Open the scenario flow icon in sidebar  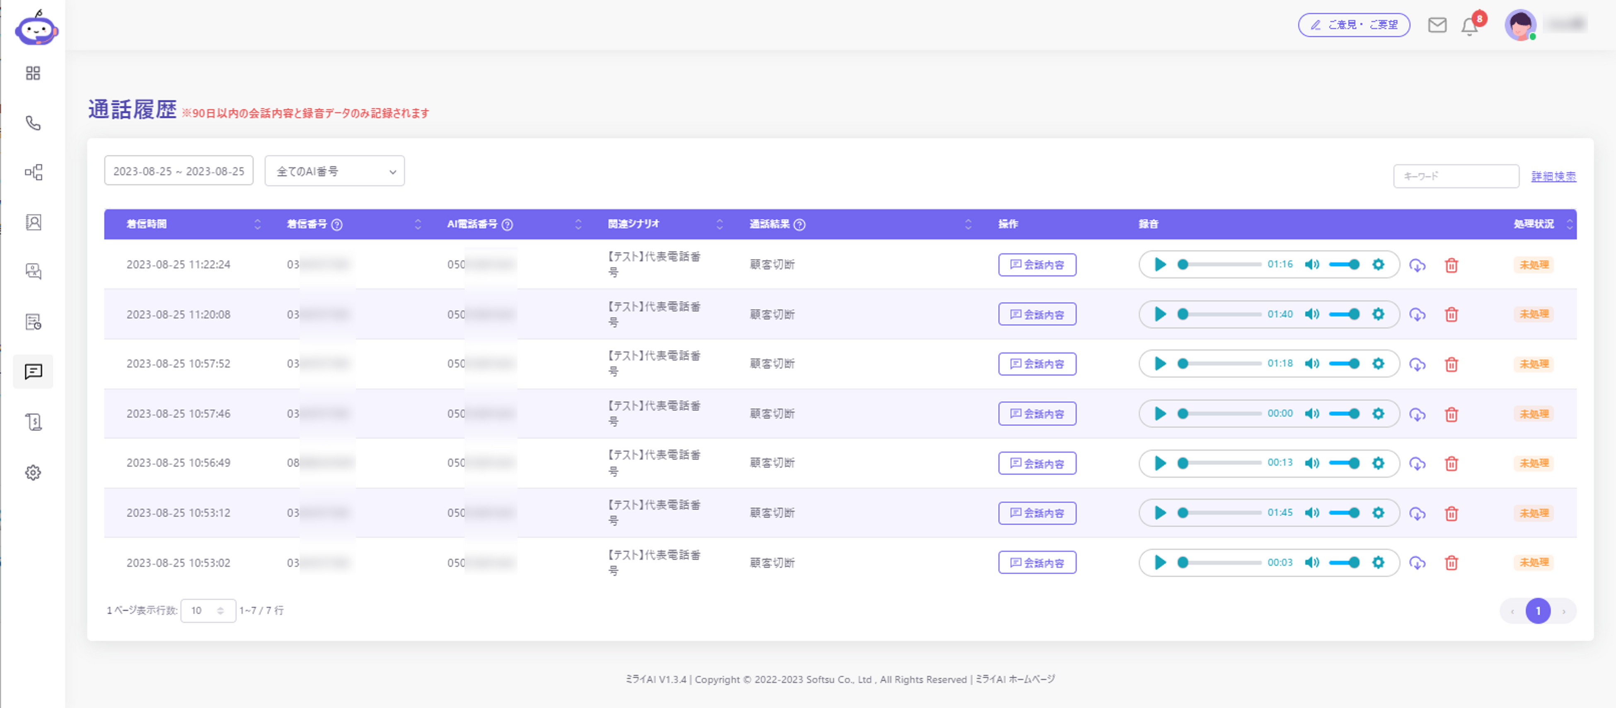pyautogui.click(x=33, y=173)
